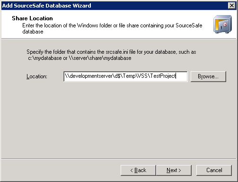
Task: Click the \\server\share\mydatabase example text
Action: [100, 58]
